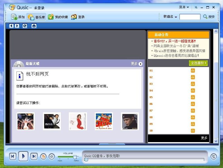
Task: Click the next track button
Action: 34,156
